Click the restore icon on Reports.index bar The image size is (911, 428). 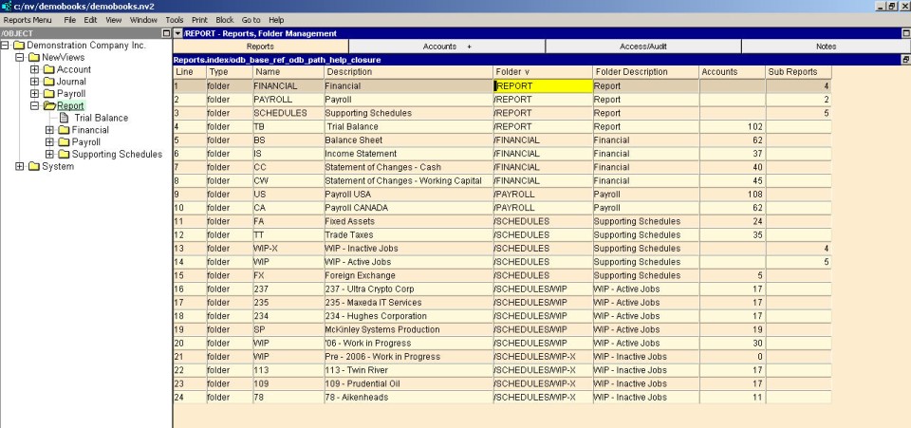click(904, 59)
